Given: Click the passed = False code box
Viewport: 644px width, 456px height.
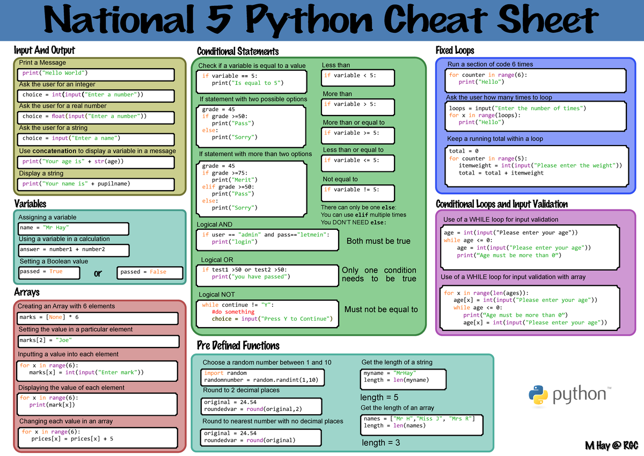Looking at the screenshot, I should pos(150,272).
